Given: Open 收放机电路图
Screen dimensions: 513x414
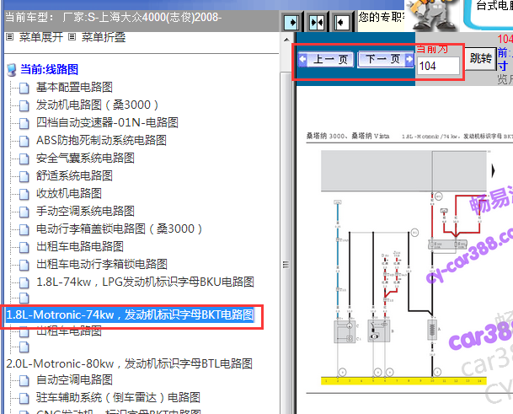Looking at the screenshot, I should (69, 193).
